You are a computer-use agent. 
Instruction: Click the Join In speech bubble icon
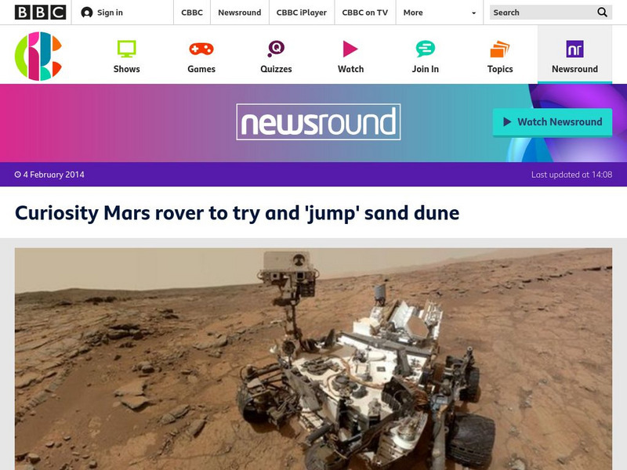tap(425, 49)
